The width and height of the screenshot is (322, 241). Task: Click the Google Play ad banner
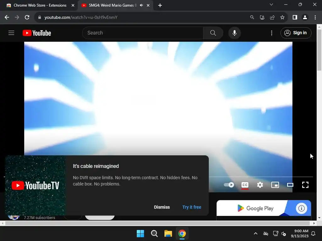[255, 208]
